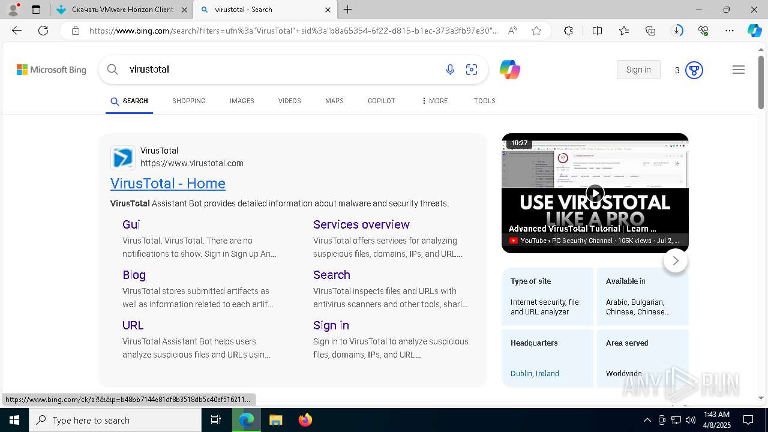This screenshot has height=432, width=768.
Task: Click the taskbar Type here to search box
Action: tap(115, 420)
